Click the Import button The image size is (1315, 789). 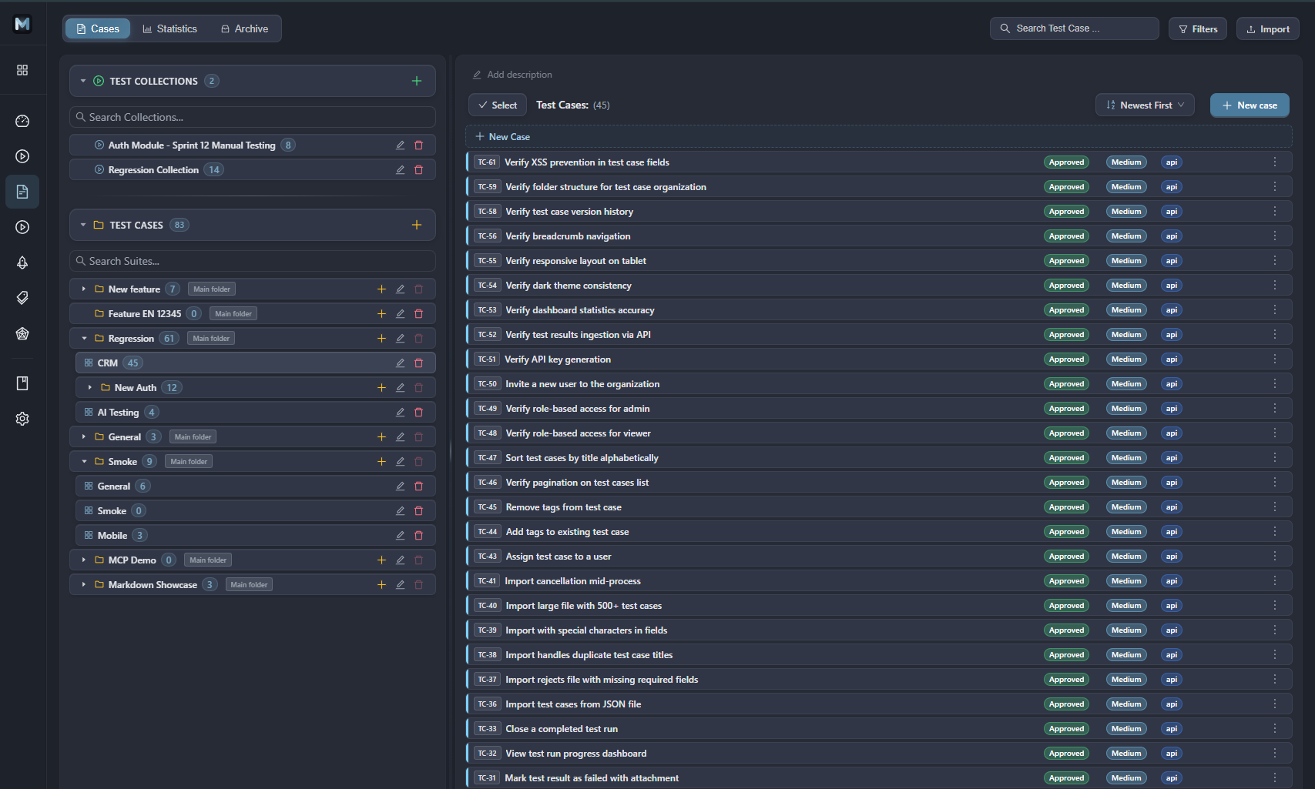[1268, 29]
